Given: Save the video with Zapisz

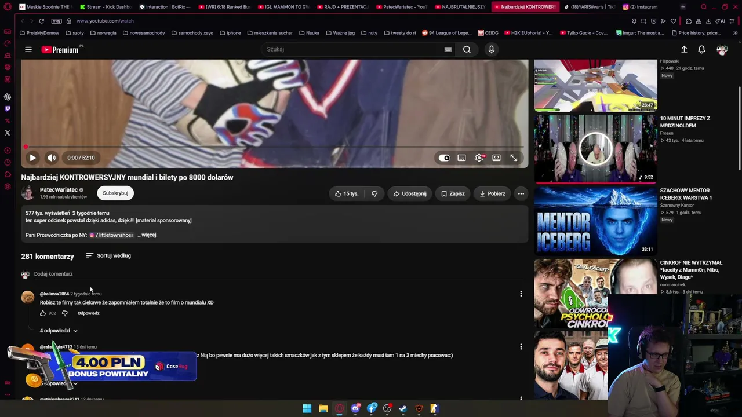Looking at the screenshot, I should 453,193.
